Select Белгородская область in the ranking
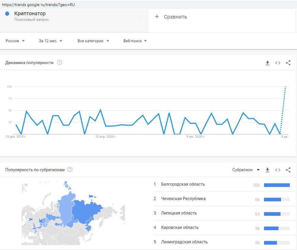This screenshot has width=297, height=250. [183, 184]
